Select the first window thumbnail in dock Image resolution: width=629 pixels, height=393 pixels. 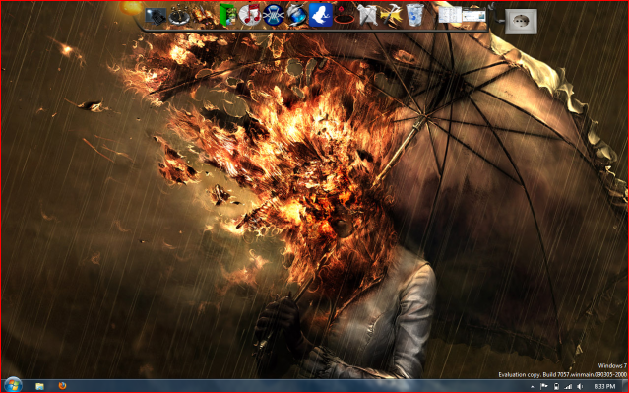tap(449, 15)
